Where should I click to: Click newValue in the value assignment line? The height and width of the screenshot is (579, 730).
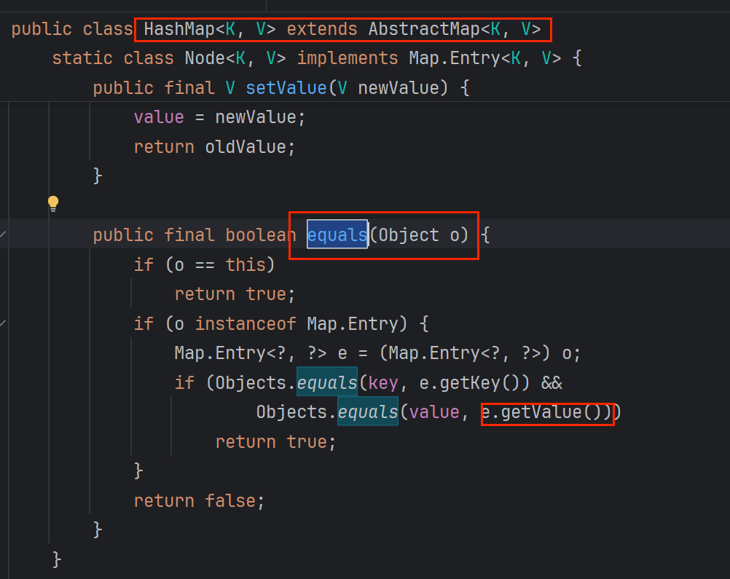255,117
